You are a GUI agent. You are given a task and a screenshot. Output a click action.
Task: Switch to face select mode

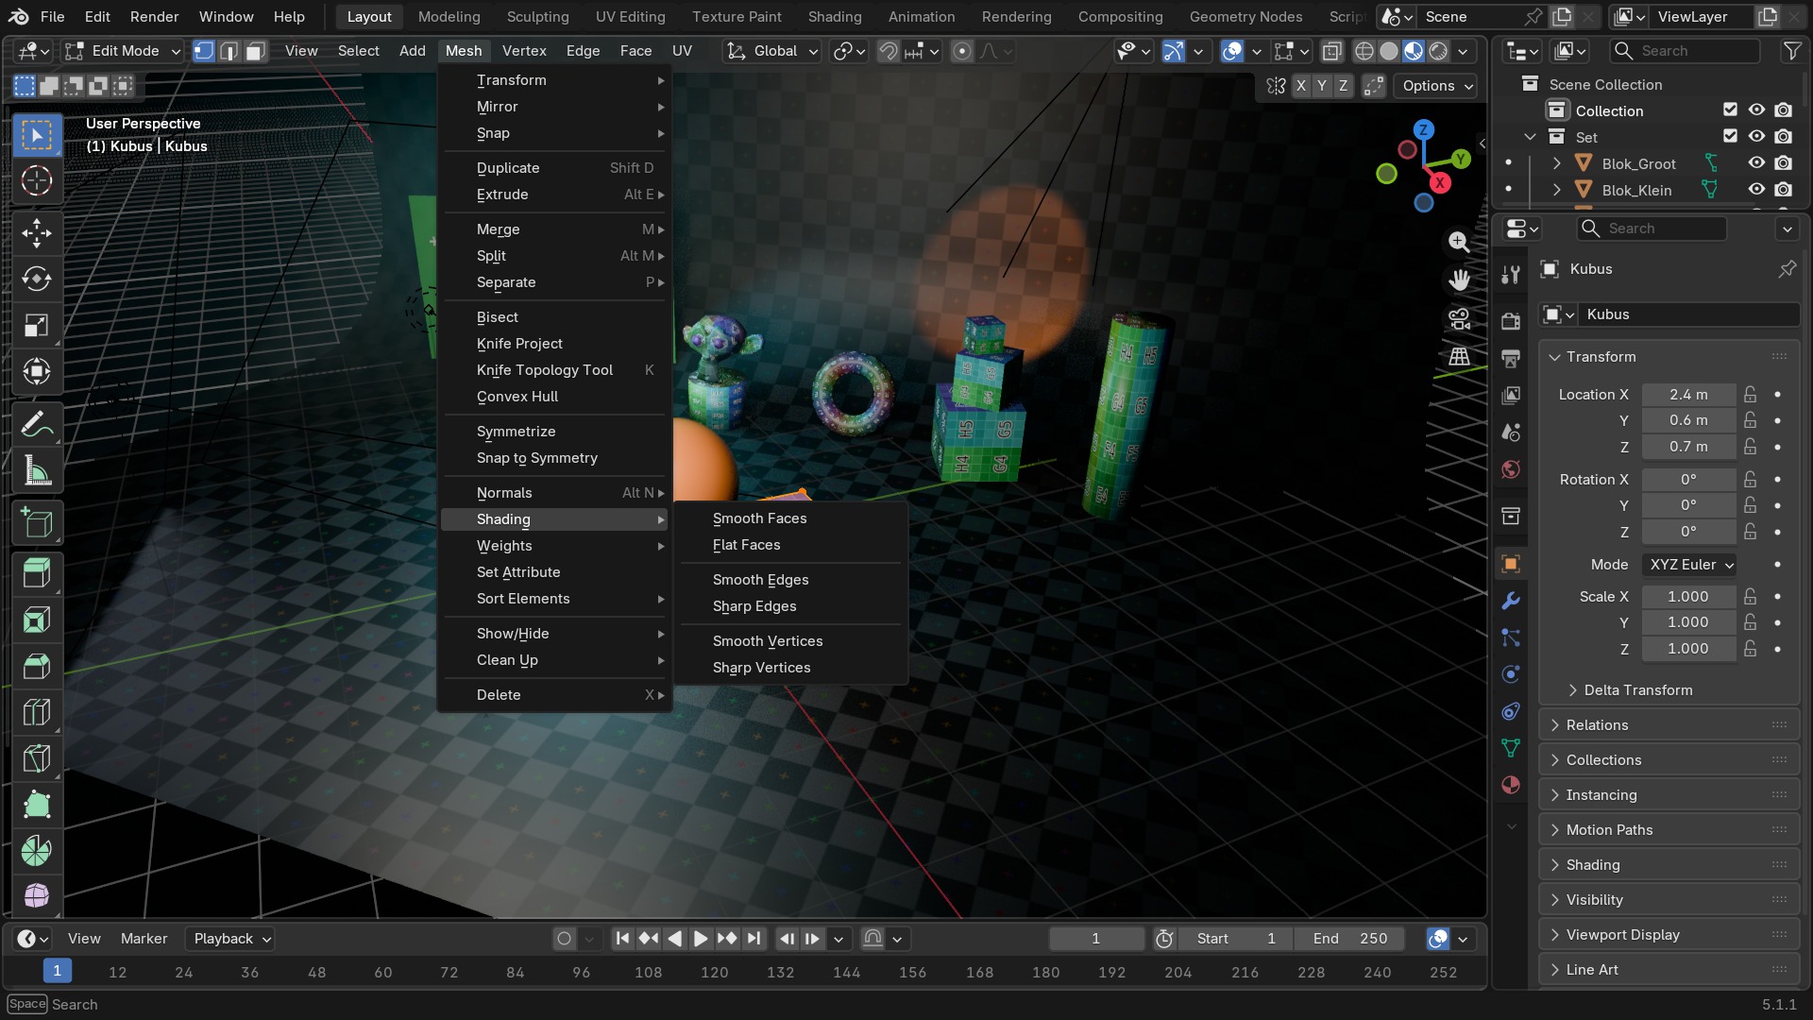[x=255, y=51]
